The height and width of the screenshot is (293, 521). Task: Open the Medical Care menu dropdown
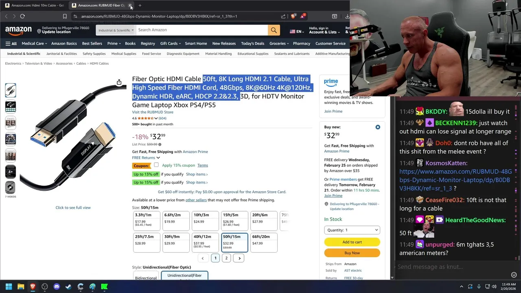click(34, 44)
